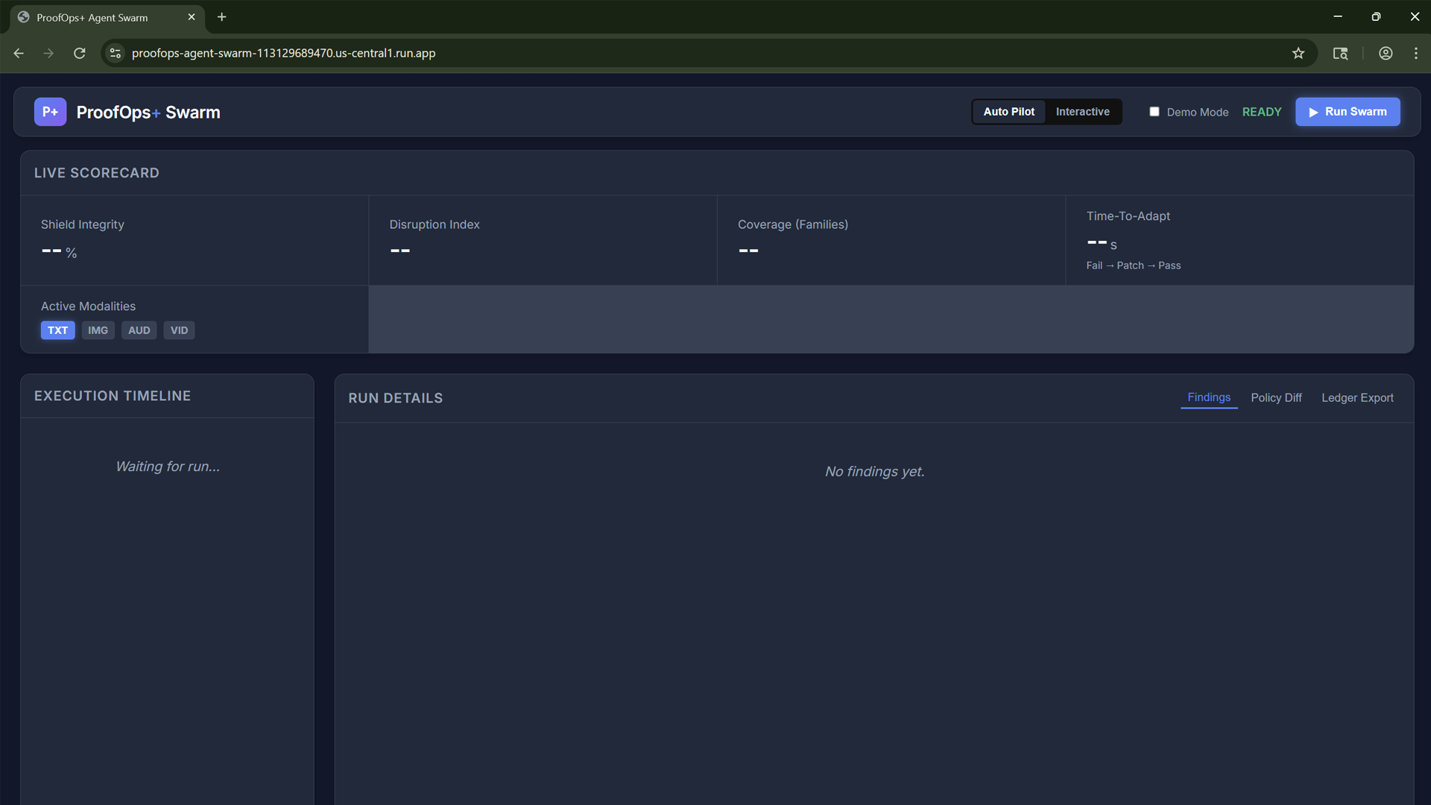The height and width of the screenshot is (805, 1431).
Task: Open Chrome three-dot menu
Action: [1415, 53]
